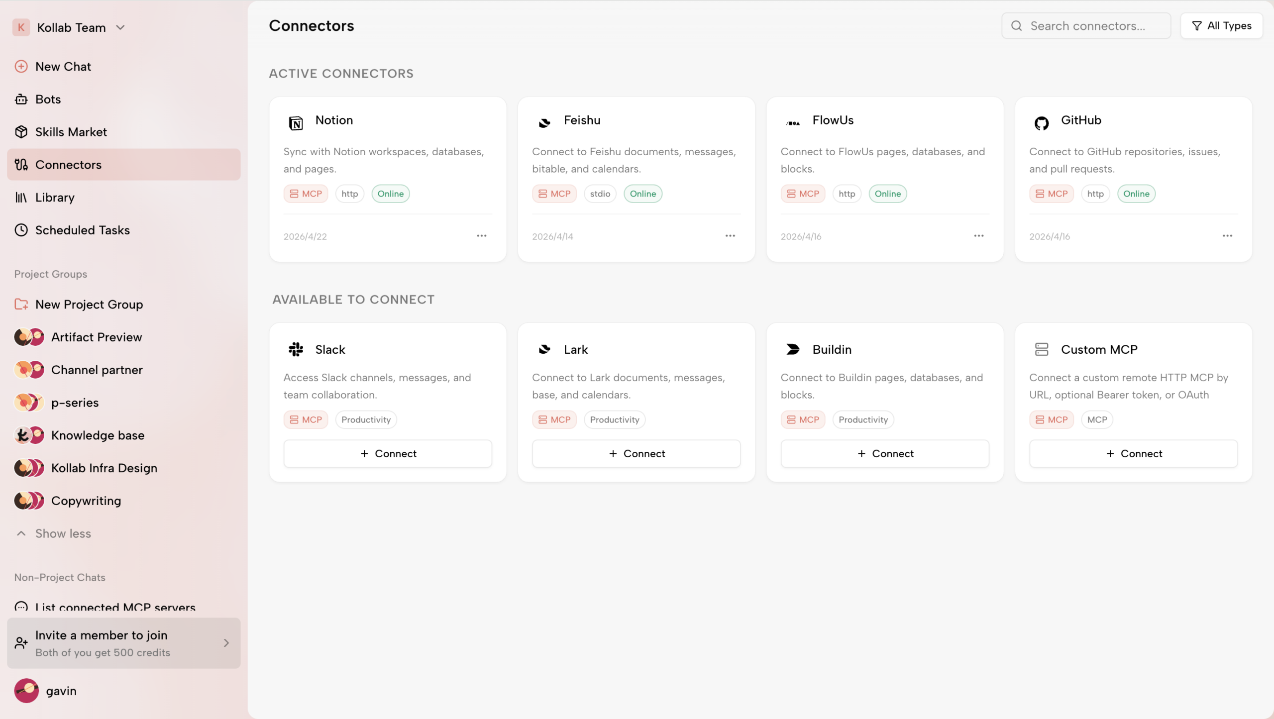Image resolution: width=1274 pixels, height=719 pixels.
Task: Open the Library books icon
Action: (21, 198)
